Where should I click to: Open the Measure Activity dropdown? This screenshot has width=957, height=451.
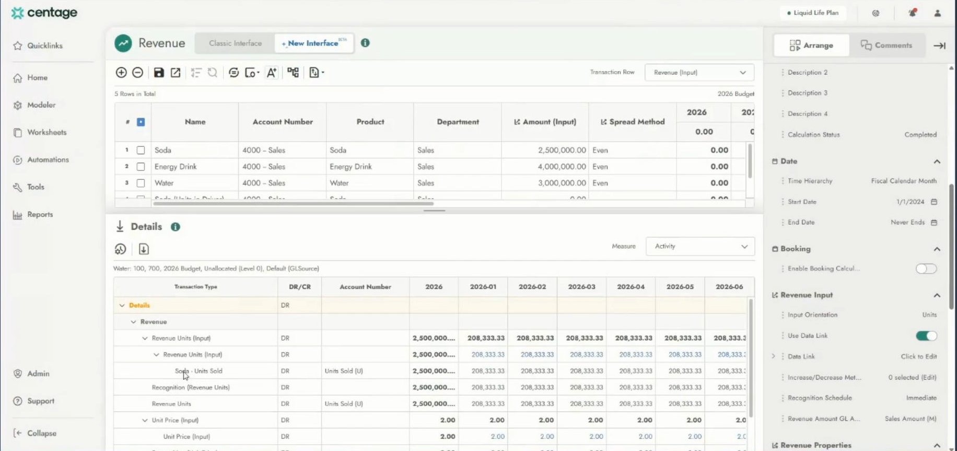[x=700, y=247]
